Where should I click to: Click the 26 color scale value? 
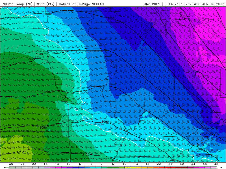170,164
